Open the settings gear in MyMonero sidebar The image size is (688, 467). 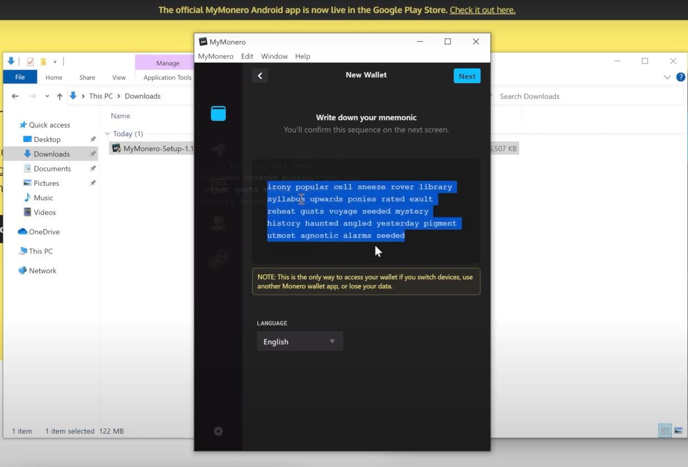point(218,431)
